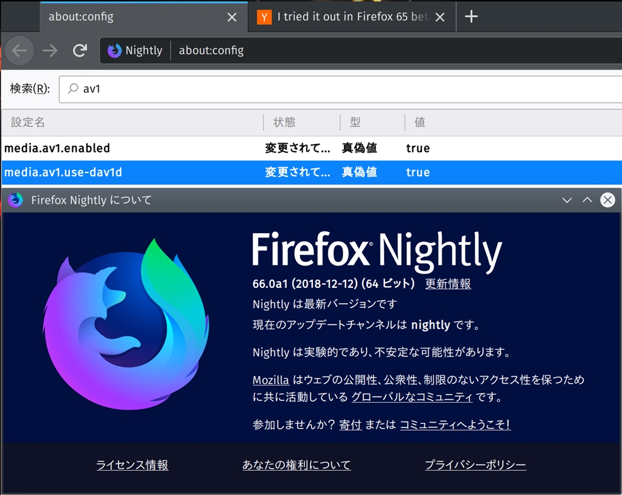Close the 'I tried it out in Firefox 65' tab
Image resolution: width=622 pixels, height=495 pixels.
[x=440, y=17]
